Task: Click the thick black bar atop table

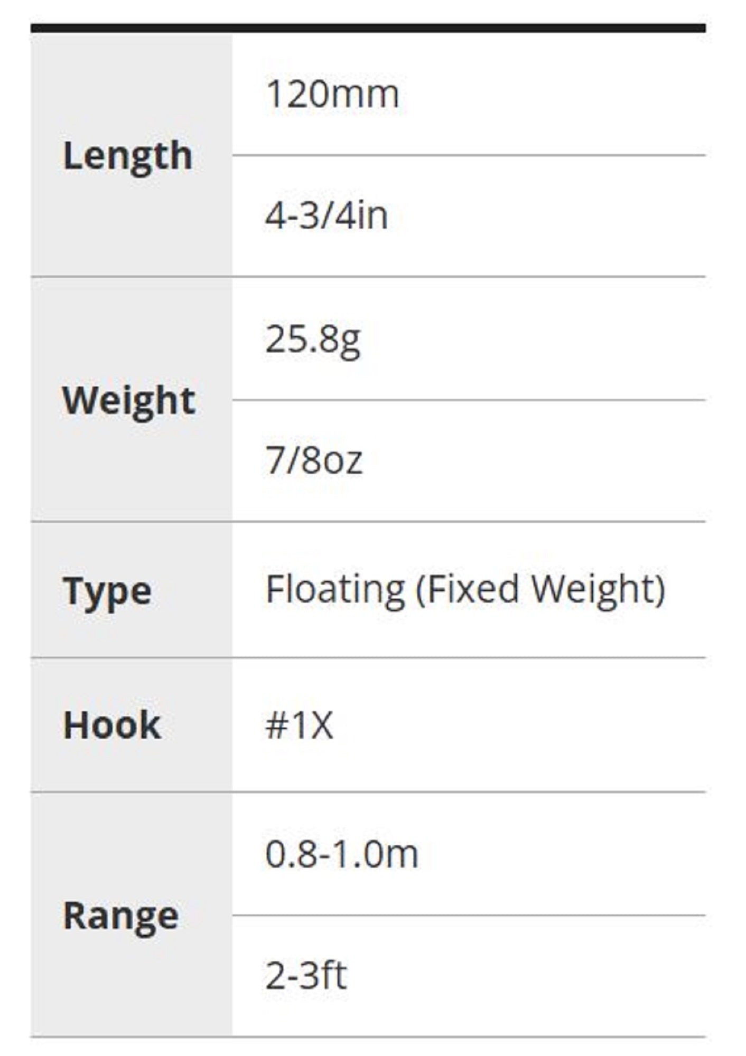Action: [x=368, y=28]
